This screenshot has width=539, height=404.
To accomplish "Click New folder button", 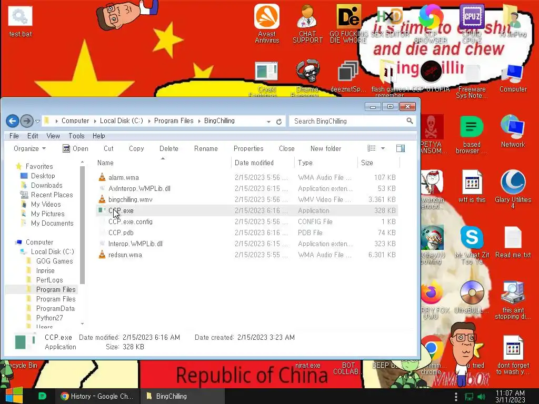I will [x=326, y=148].
